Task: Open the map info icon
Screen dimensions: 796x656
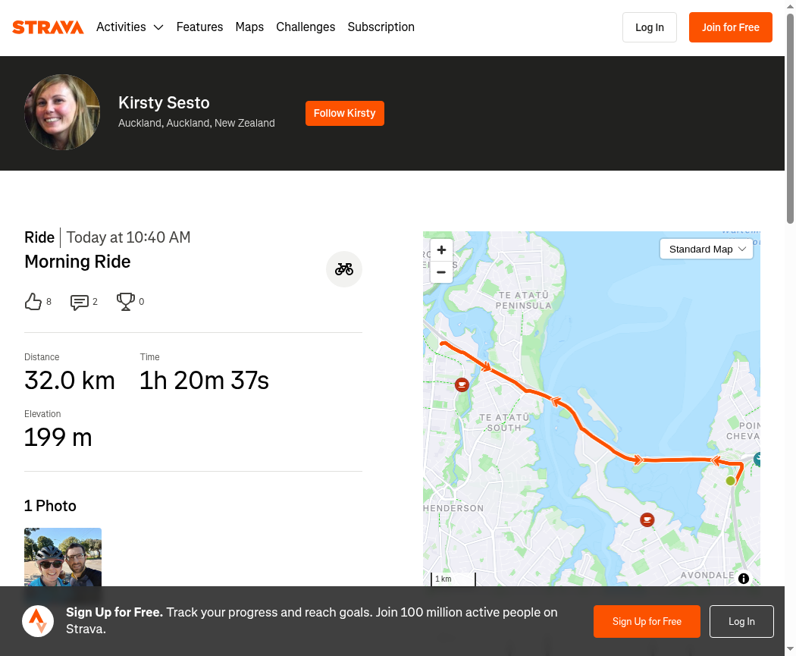Action: 743,579
